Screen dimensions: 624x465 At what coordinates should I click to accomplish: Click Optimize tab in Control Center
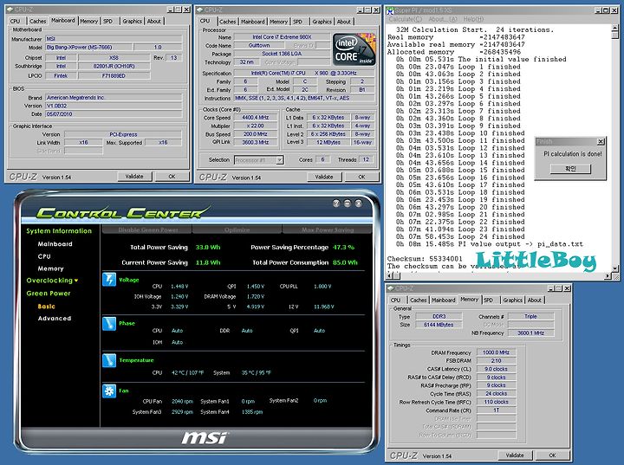click(x=237, y=229)
